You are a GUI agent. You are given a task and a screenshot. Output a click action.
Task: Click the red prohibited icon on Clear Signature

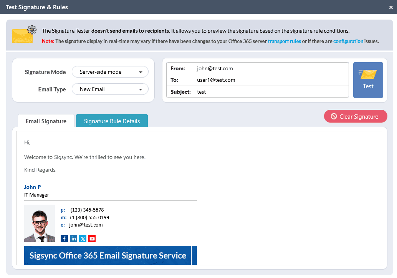click(x=334, y=117)
